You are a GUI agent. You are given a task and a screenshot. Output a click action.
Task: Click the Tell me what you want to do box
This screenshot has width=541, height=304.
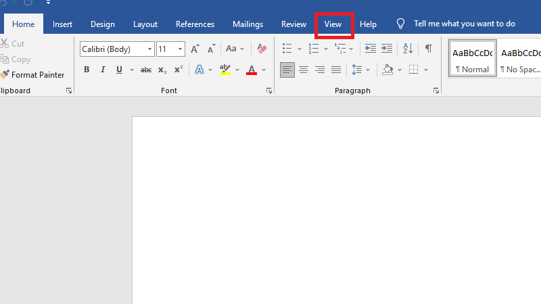(x=464, y=24)
